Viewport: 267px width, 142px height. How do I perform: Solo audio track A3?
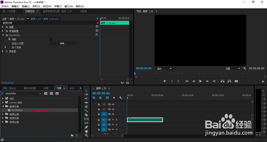coord(117,130)
